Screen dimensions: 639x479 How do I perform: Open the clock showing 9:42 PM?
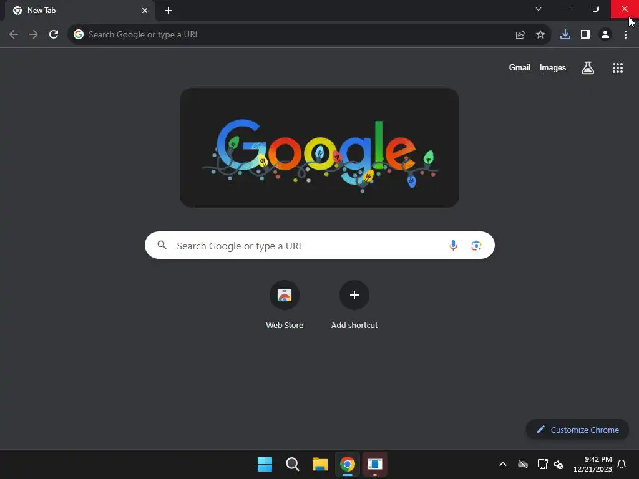tap(593, 464)
